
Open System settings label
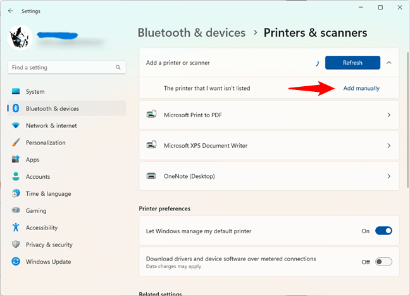(x=35, y=92)
